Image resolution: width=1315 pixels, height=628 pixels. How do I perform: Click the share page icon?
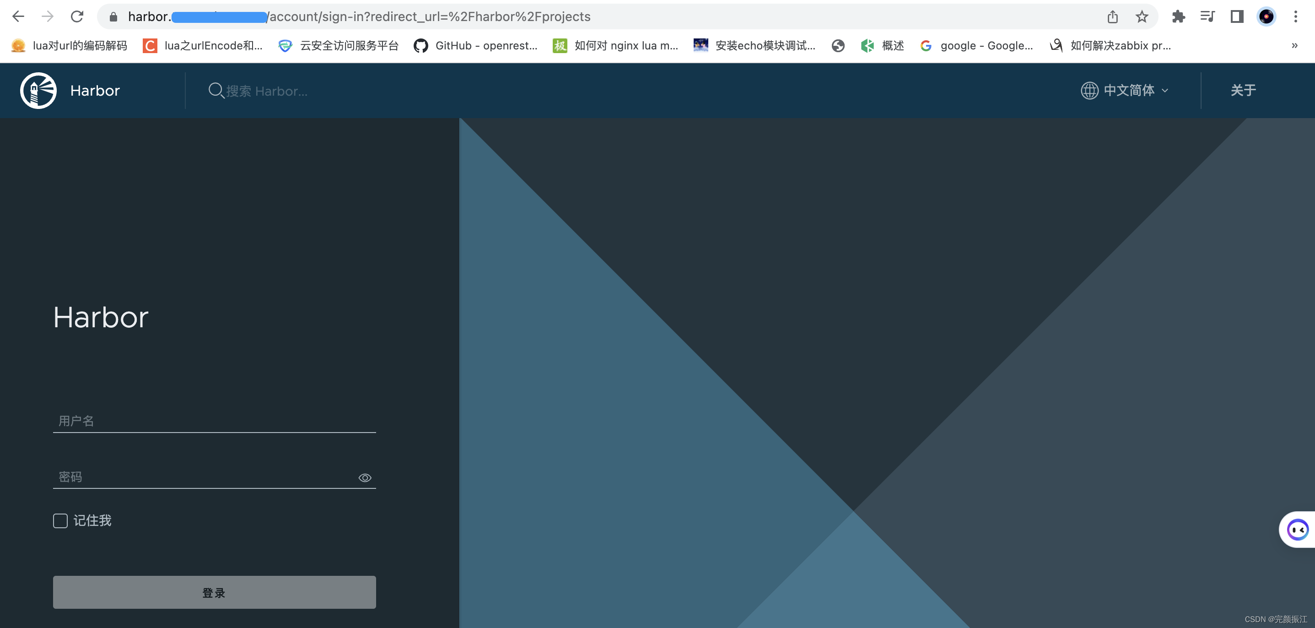tap(1112, 17)
